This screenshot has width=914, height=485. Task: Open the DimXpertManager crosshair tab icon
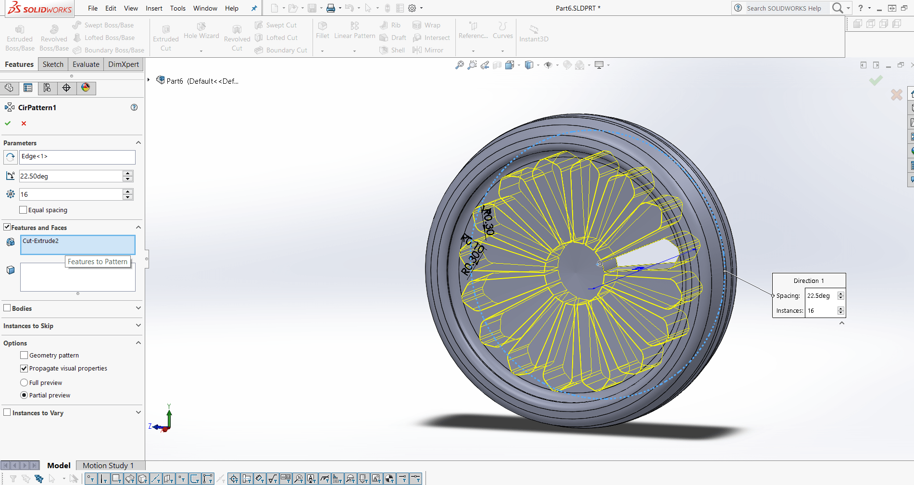66,88
